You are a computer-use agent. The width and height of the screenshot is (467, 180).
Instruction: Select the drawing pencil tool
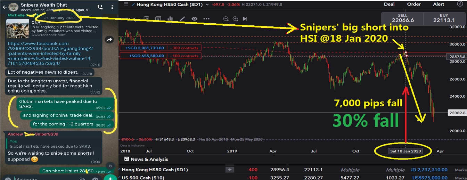click(183, 19)
